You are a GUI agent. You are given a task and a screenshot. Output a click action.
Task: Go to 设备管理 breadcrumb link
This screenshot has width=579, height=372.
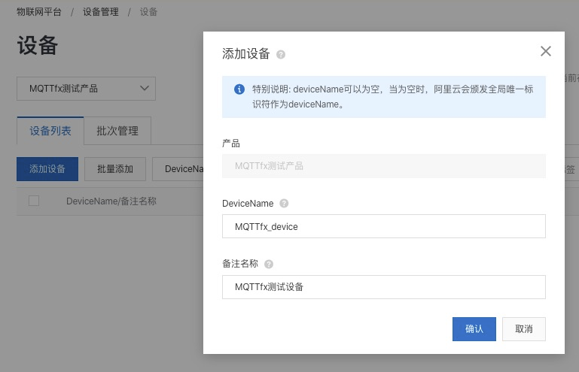pyautogui.click(x=101, y=12)
